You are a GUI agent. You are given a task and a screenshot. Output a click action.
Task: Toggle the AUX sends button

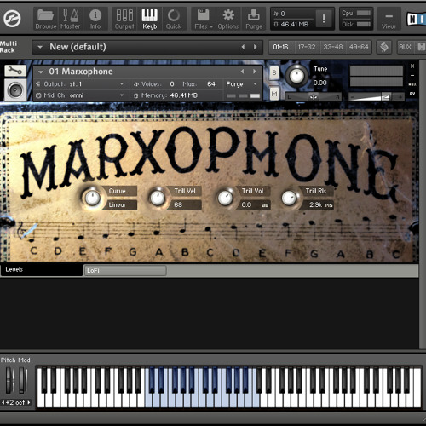pos(405,47)
